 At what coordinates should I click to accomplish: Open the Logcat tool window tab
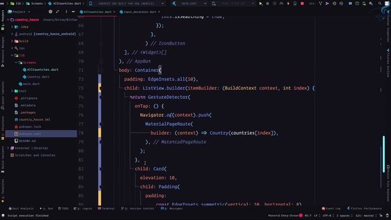83,208
